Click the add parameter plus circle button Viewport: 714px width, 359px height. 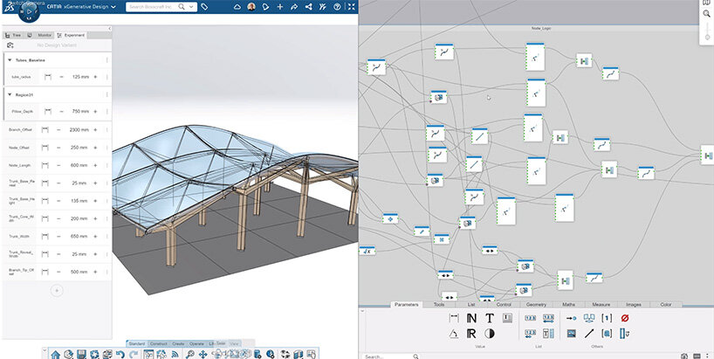click(56, 289)
